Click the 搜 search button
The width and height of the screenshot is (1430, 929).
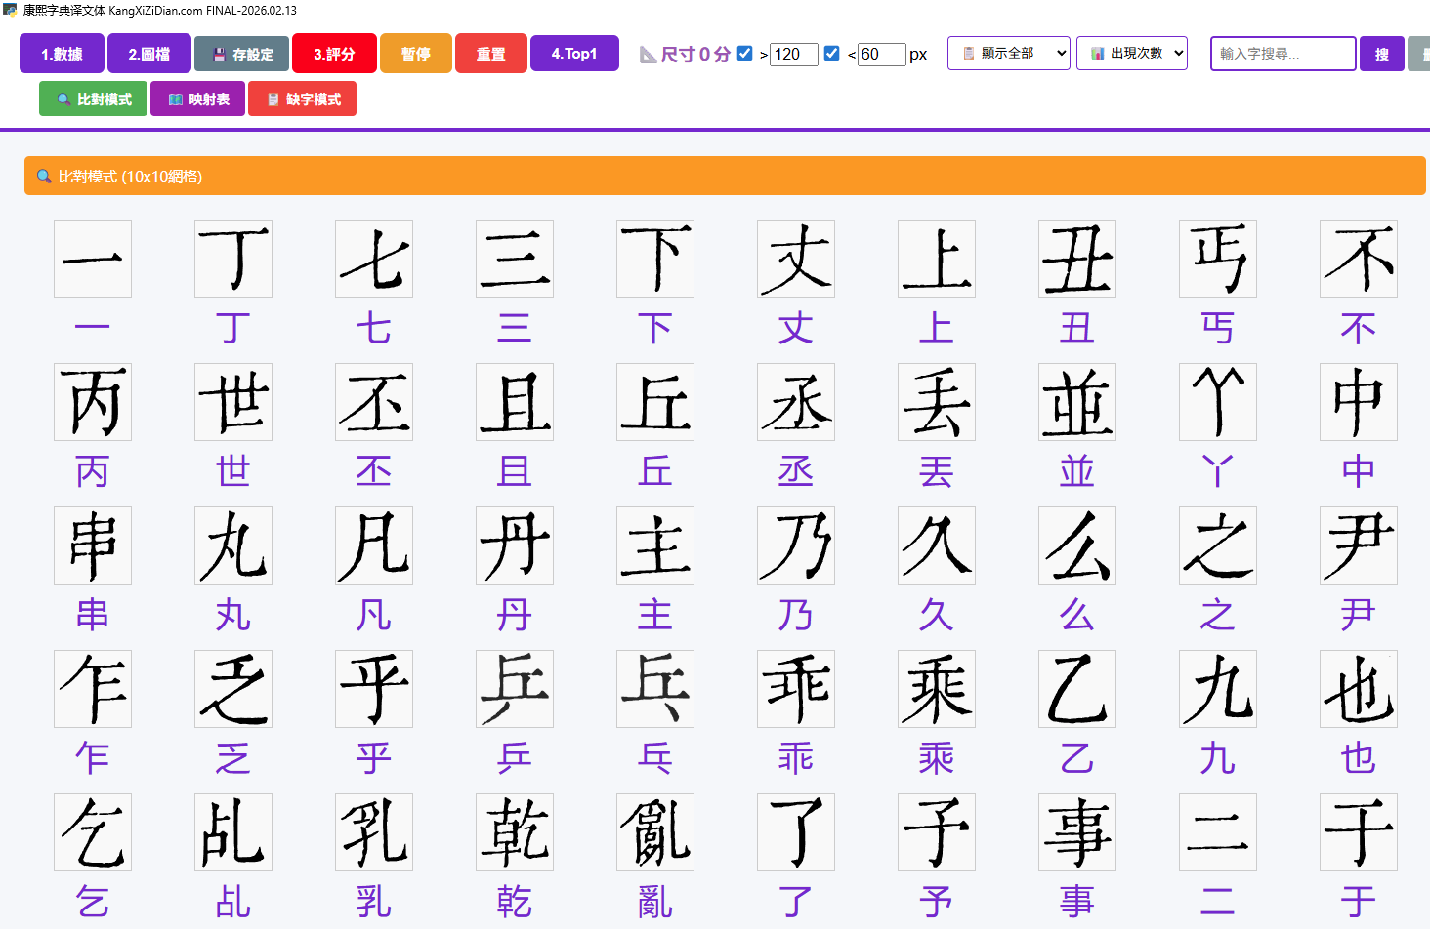[x=1381, y=54]
